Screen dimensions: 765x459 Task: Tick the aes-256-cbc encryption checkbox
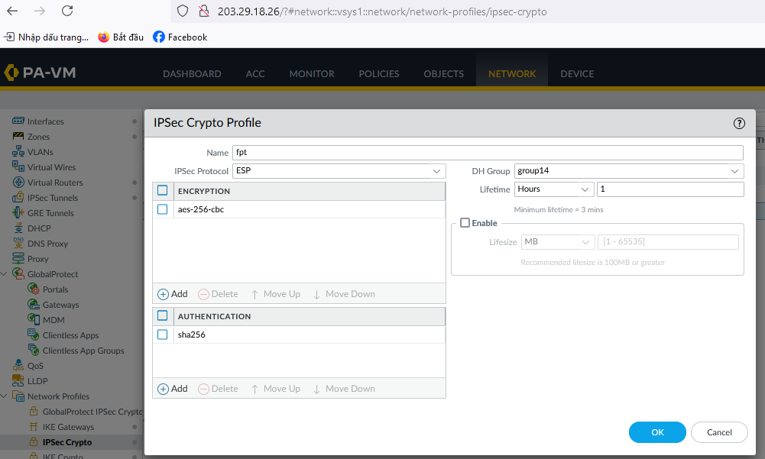[162, 209]
